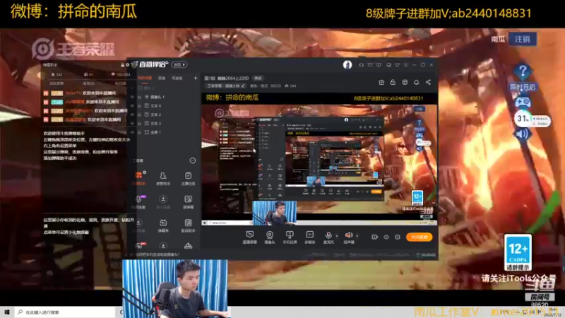Open 房管助手 tool
Viewport: 565px width, 318px height.
[163, 178]
